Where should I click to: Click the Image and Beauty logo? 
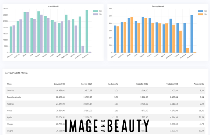(107, 126)
